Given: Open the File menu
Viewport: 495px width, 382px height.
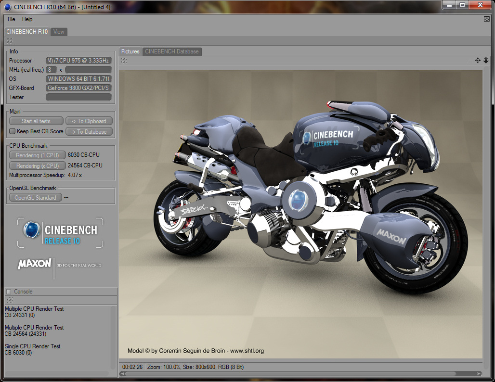Looking at the screenshot, I should pos(12,19).
